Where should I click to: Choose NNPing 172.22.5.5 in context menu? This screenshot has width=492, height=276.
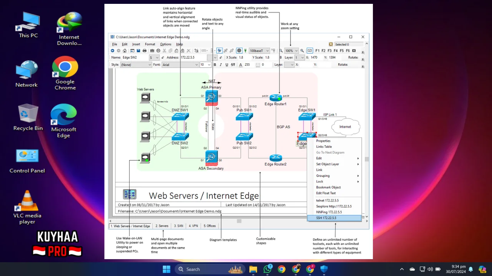(334, 212)
